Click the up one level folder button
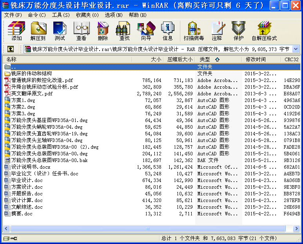 (x=11, y=49)
